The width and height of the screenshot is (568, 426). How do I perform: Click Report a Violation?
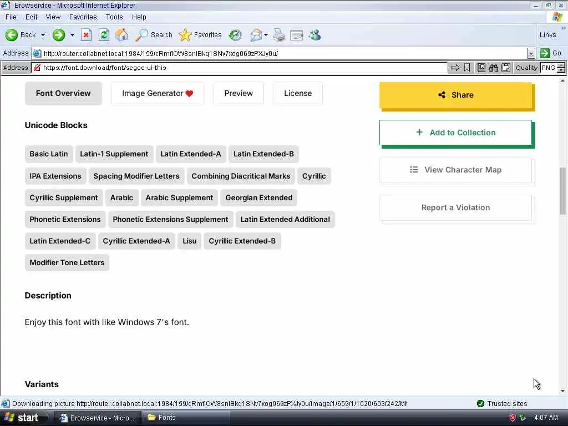(x=456, y=207)
